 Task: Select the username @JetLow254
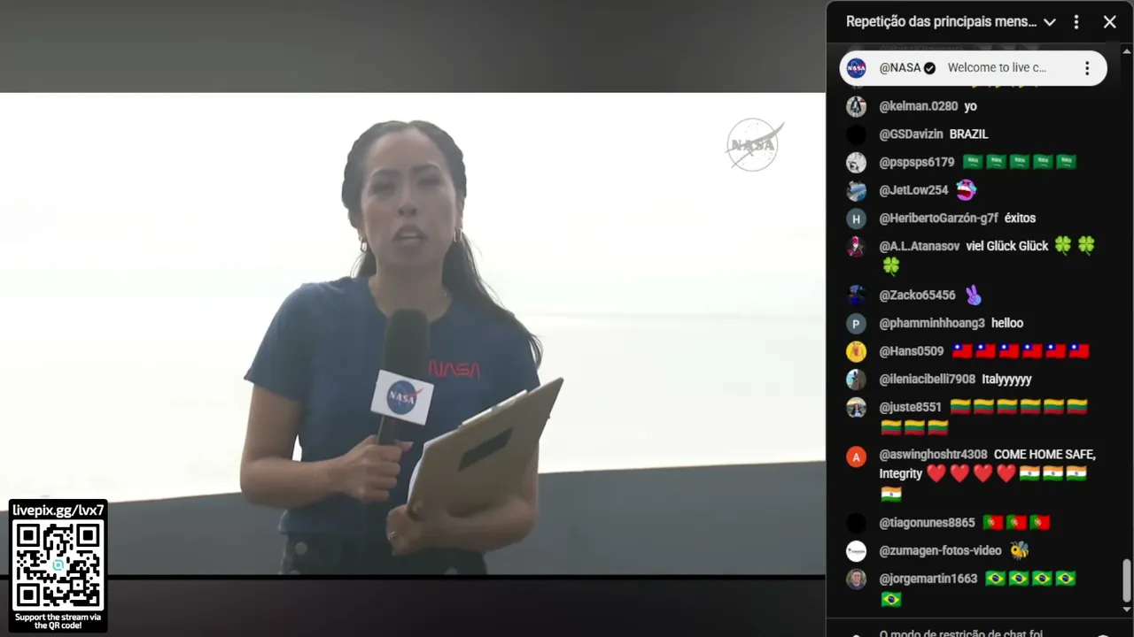(913, 190)
